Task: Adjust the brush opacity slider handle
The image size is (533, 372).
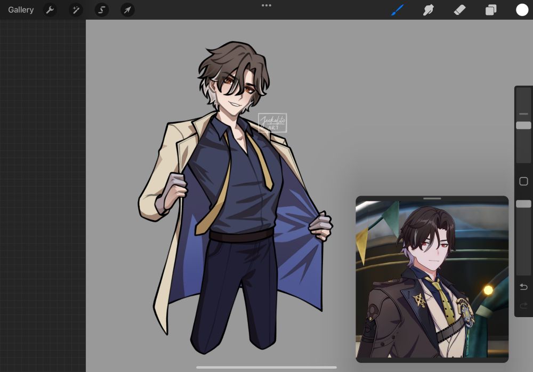Action: click(x=523, y=204)
